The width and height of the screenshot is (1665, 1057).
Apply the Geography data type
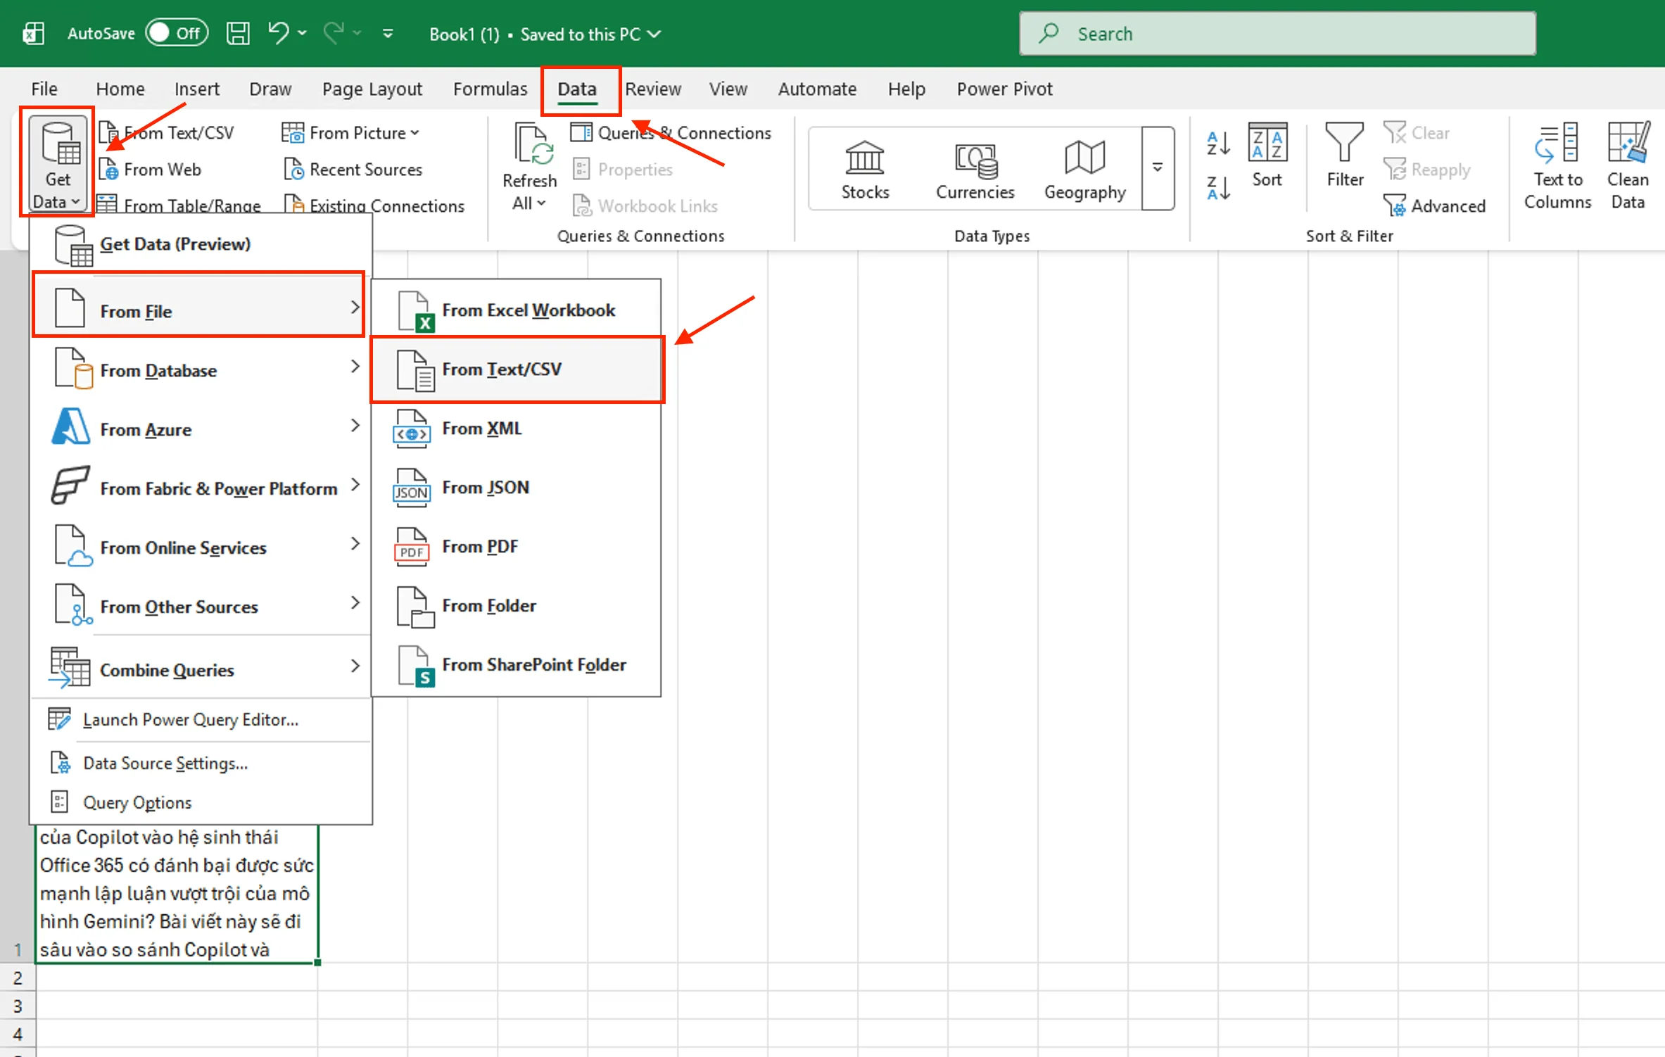click(x=1084, y=169)
